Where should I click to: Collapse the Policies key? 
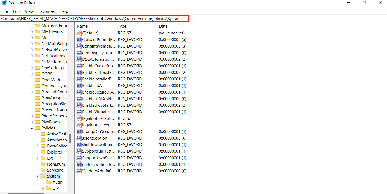[32, 128]
